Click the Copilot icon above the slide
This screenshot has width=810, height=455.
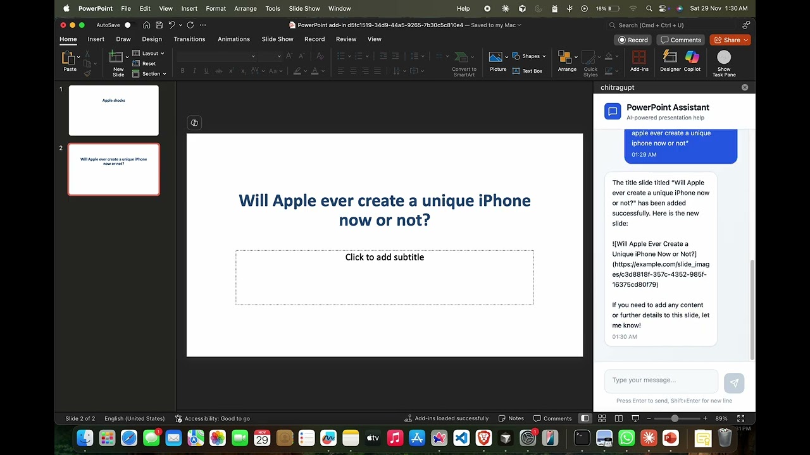pos(194,123)
